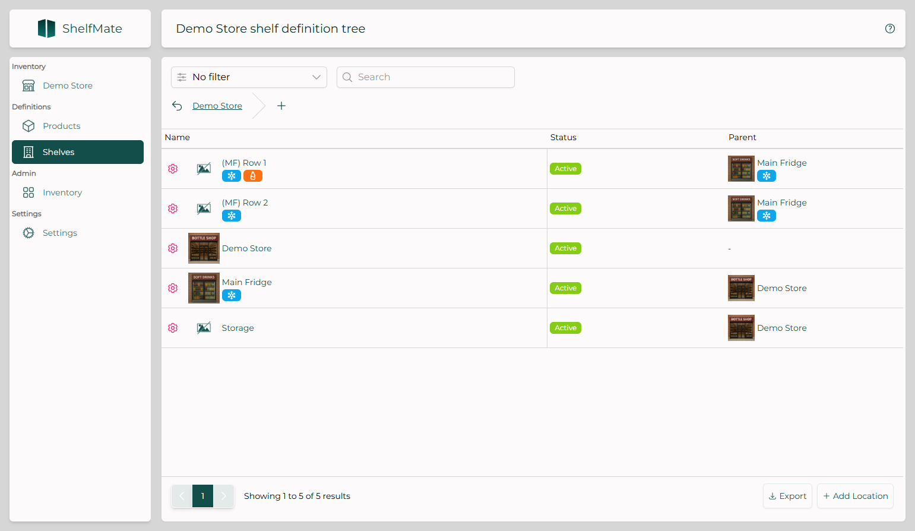
Task: Go to next results page
Action: coord(224,496)
